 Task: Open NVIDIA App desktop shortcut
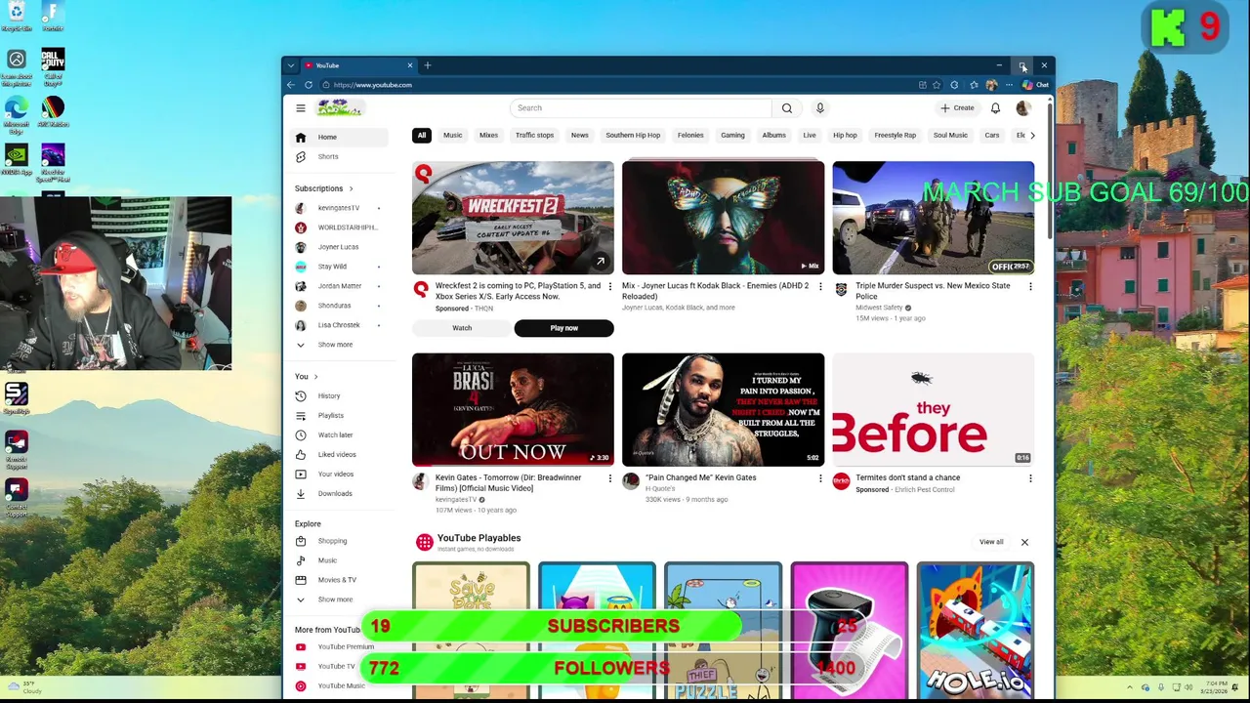tap(17, 160)
